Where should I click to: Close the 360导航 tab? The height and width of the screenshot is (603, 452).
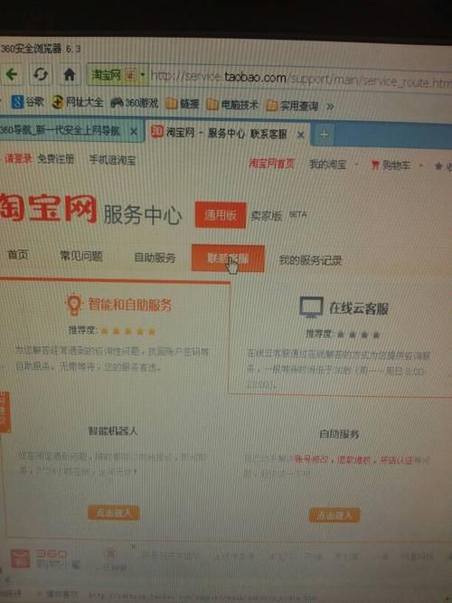coord(134,131)
